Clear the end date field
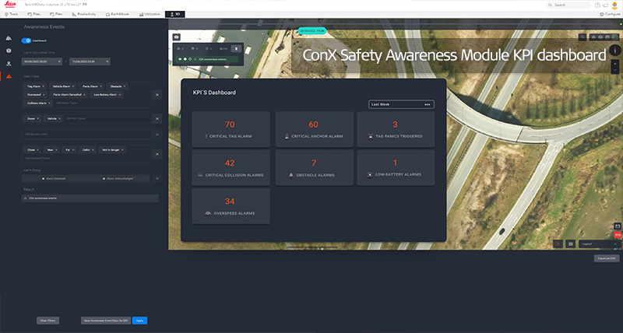 (x=107, y=61)
